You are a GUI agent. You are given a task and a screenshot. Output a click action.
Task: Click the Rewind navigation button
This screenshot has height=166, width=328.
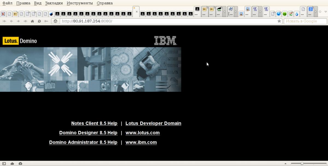pos(4,21)
